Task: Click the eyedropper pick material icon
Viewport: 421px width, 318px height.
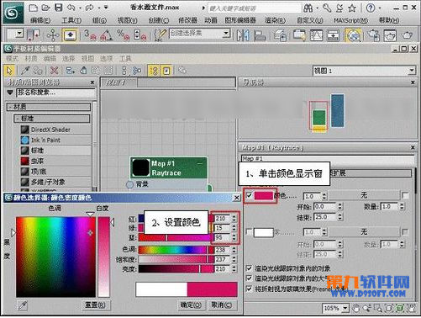Action: click(x=25, y=70)
